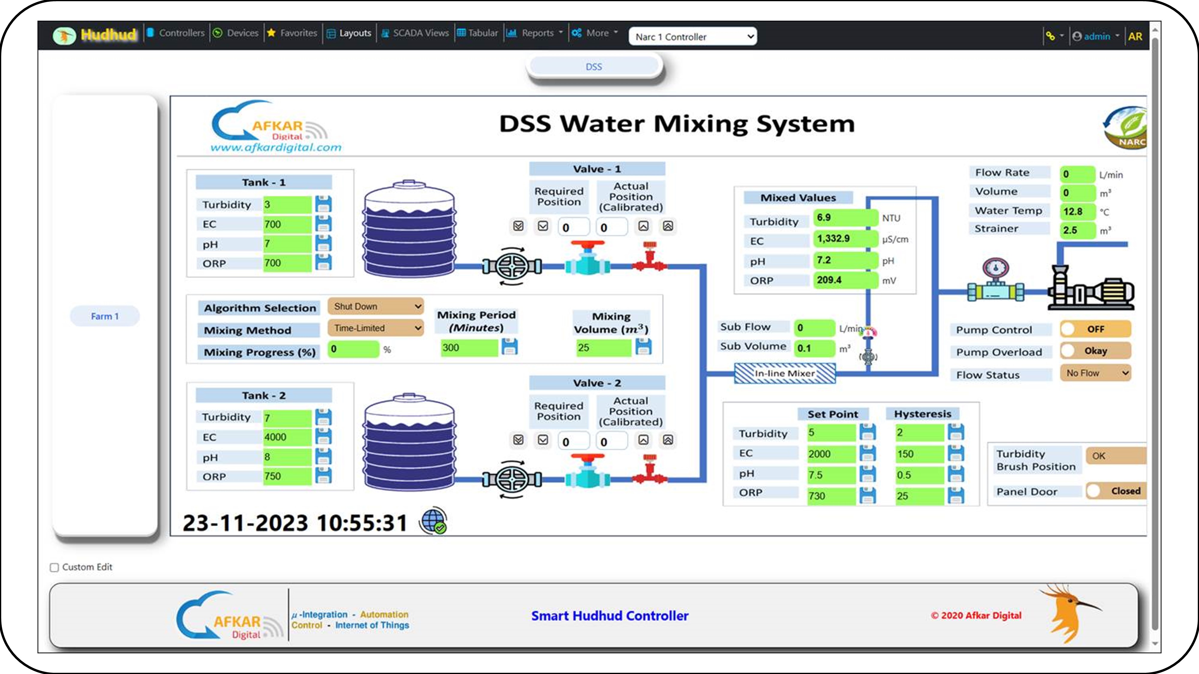Click Valve-2 double-up arrow icon

(x=668, y=440)
